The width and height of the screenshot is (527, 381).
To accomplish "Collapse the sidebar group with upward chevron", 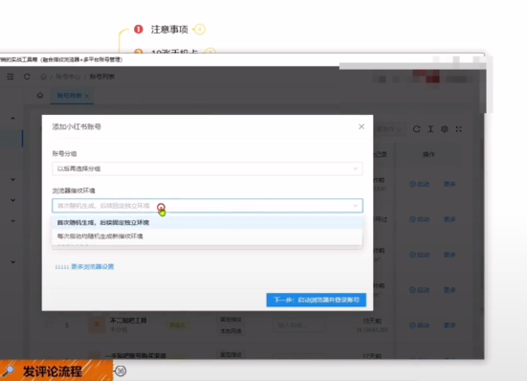I will coord(12,118).
